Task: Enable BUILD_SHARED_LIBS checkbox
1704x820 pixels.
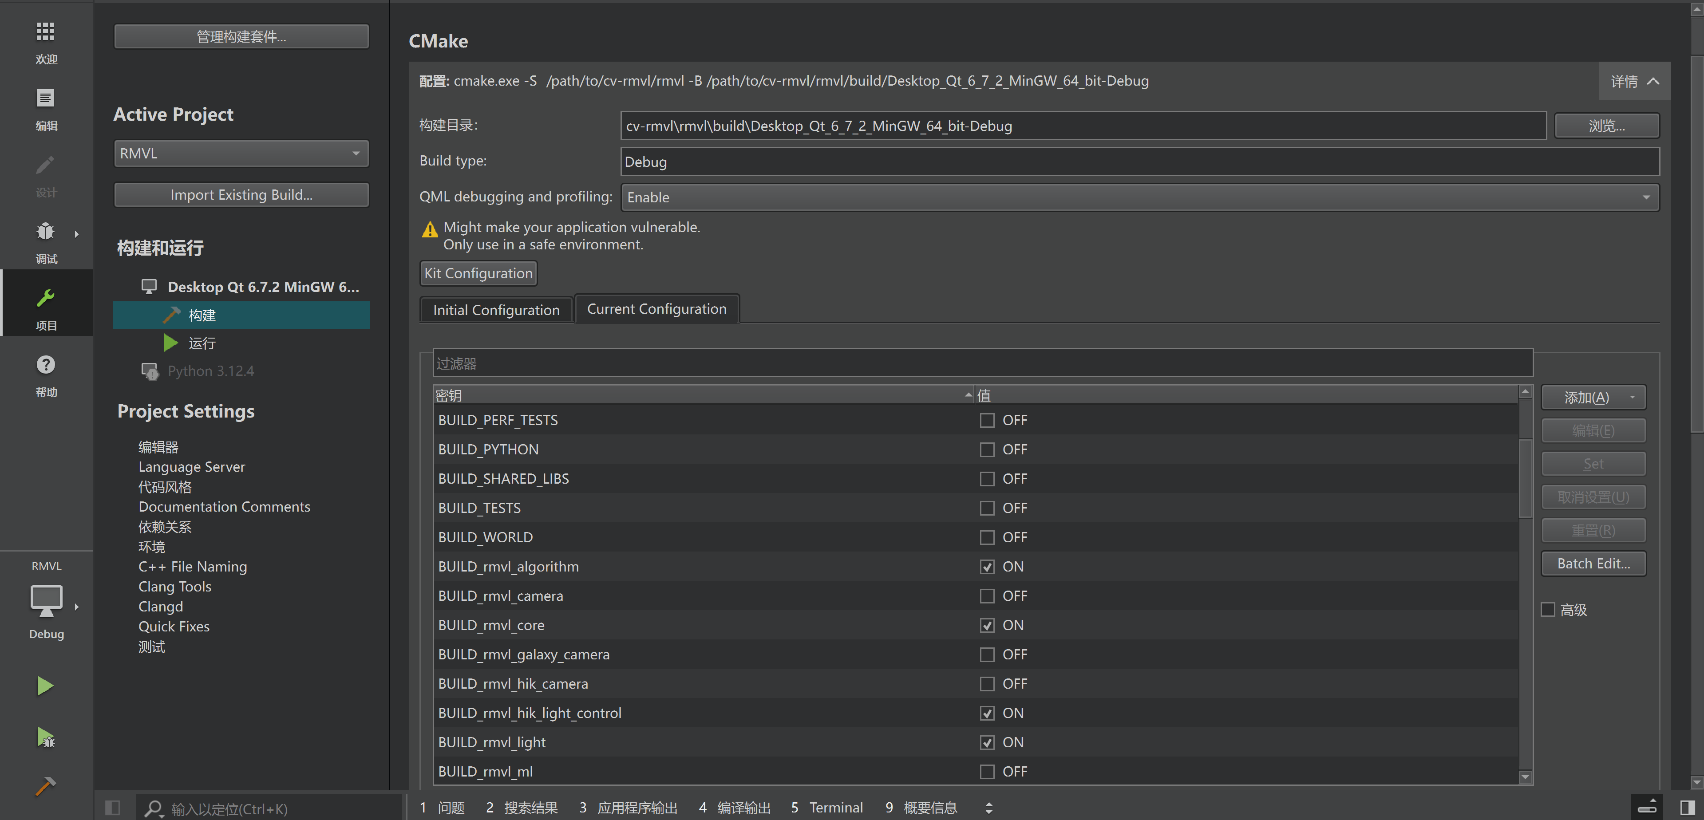Action: (986, 479)
